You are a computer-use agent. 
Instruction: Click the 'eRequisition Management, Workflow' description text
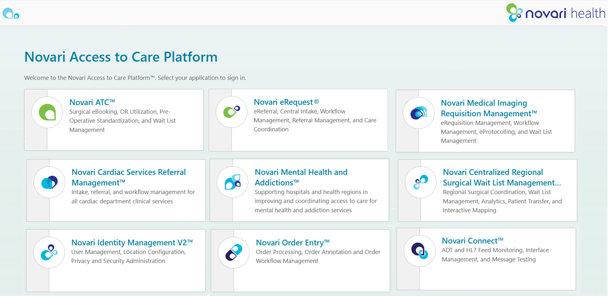click(x=496, y=132)
